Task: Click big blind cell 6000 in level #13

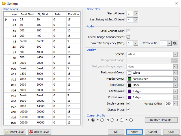Action: point(44,84)
